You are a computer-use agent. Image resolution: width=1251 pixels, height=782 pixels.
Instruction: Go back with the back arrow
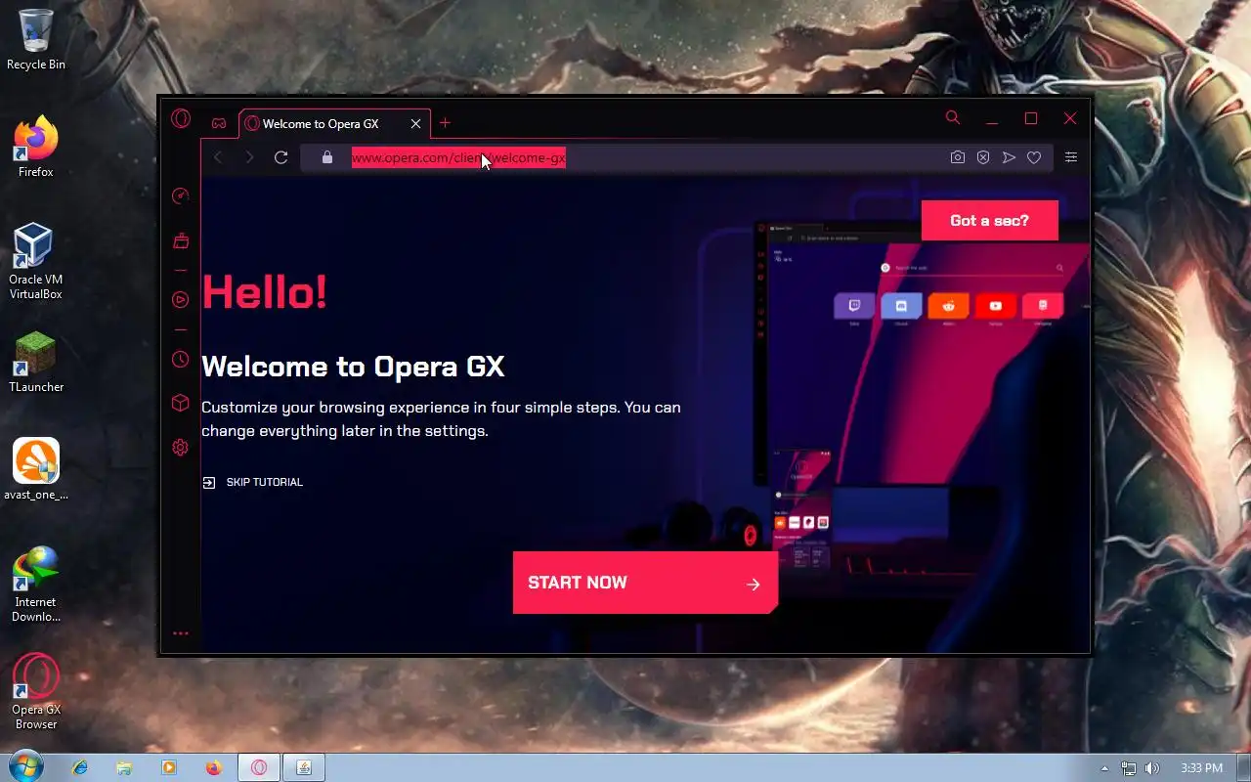(x=218, y=157)
